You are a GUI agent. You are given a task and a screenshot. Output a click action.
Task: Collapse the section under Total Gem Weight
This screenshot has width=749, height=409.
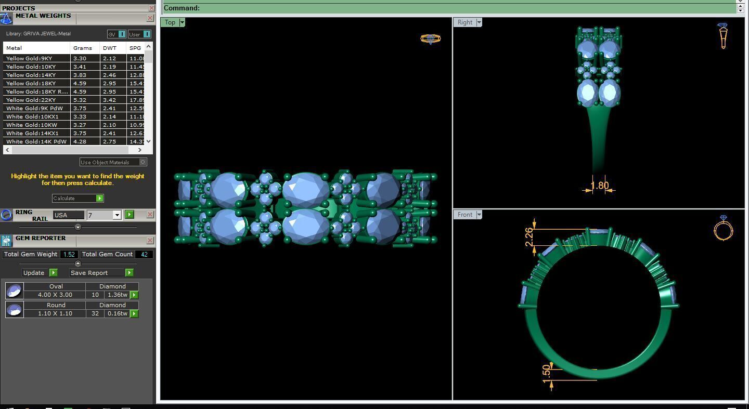click(x=78, y=263)
